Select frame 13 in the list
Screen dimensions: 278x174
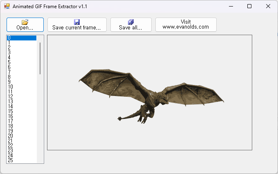(22, 102)
